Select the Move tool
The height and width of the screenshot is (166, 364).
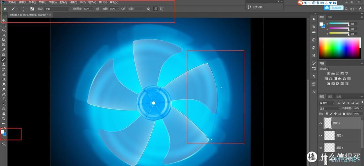[x=4, y=21]
